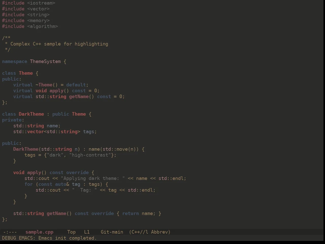Click 'auto&' in the for loop
This screenshot has width=325, height=244.
click(x=62, y=184)
